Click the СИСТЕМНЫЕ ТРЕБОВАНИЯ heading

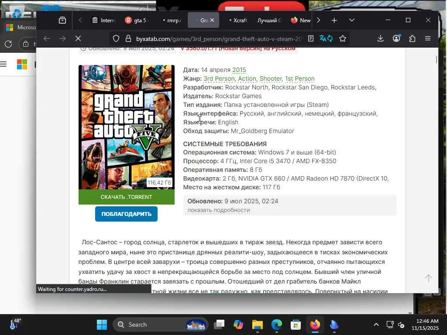coord(225,144)
